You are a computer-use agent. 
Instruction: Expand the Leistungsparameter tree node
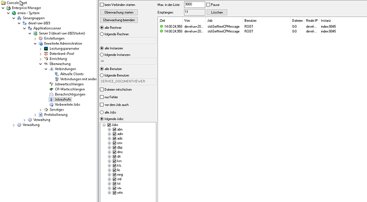[x=41, y=49]
